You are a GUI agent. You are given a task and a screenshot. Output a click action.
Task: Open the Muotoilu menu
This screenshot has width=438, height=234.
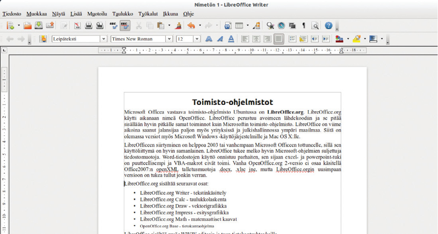97,14
